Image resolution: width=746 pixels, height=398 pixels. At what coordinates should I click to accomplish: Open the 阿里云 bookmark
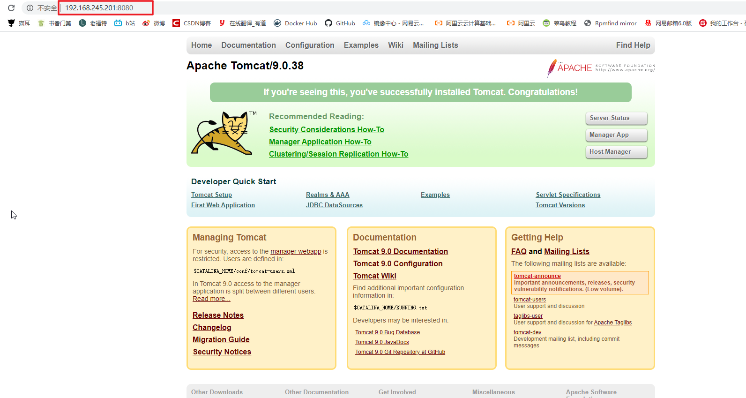tap(521, 23)
